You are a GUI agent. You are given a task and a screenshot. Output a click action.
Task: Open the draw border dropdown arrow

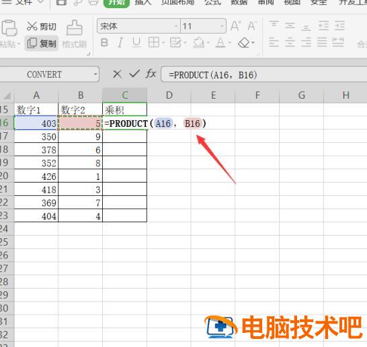(185, 43)
